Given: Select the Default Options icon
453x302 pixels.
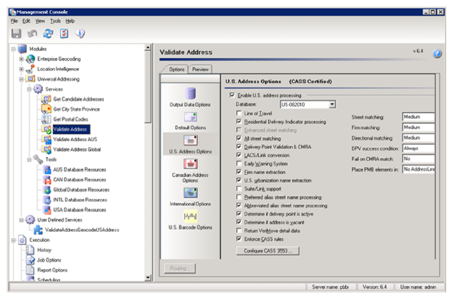Looking at the screenshot, I should [x=190, y=117].
